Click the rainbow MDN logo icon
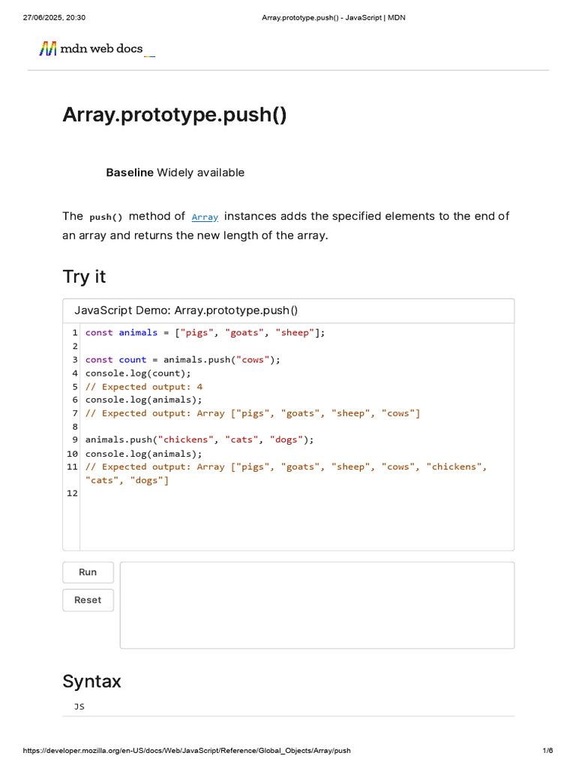Viewport: 576px width, 768px height. coord(48,49)
